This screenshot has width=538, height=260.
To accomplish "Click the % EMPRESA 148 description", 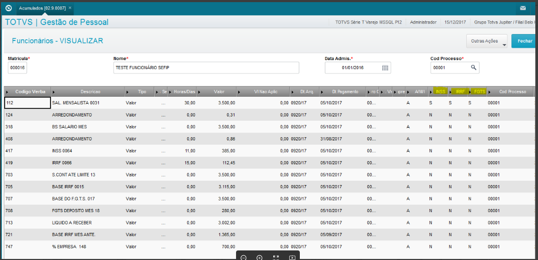I will 69,247.
